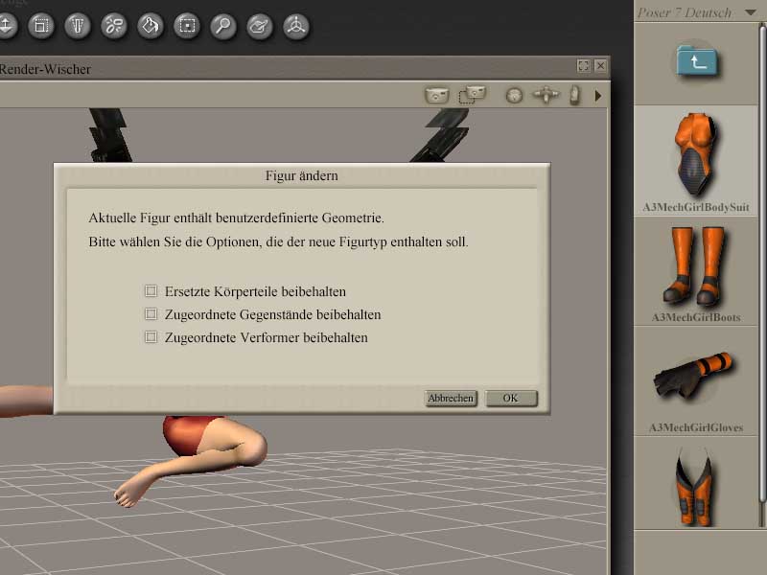The image size is (767, 575).
Task: Click the four-arrow move icon in Render-Wischer toolbar
Action: [546, 94]
